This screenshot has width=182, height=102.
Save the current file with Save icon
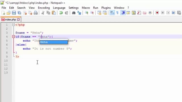14,13
